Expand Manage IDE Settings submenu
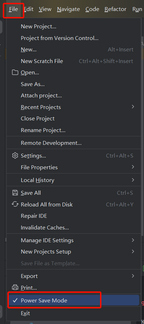 point(133,240)
